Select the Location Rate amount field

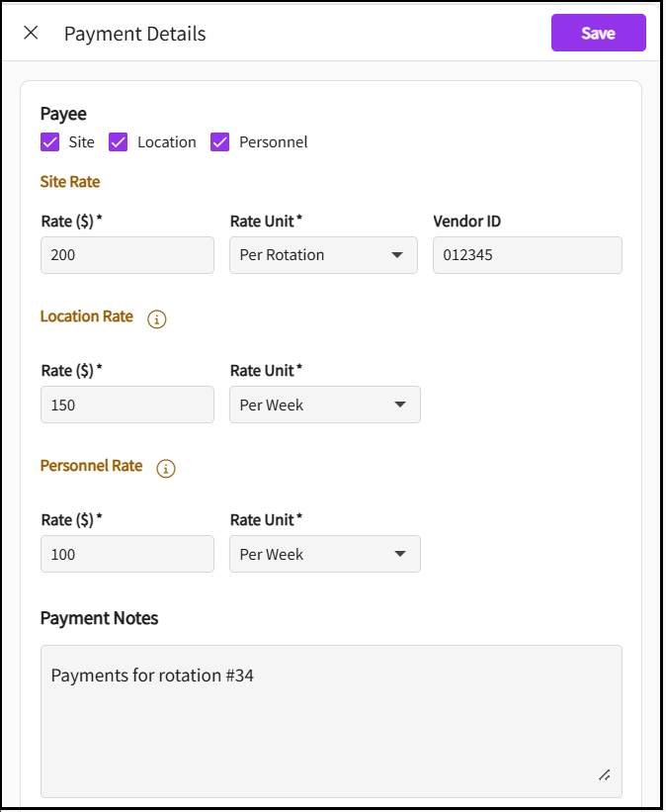click(126, 405)
